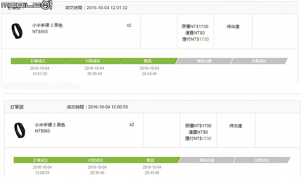
Task: Click second order's 小米手環 2 黑色 product name
Action: 50,125
